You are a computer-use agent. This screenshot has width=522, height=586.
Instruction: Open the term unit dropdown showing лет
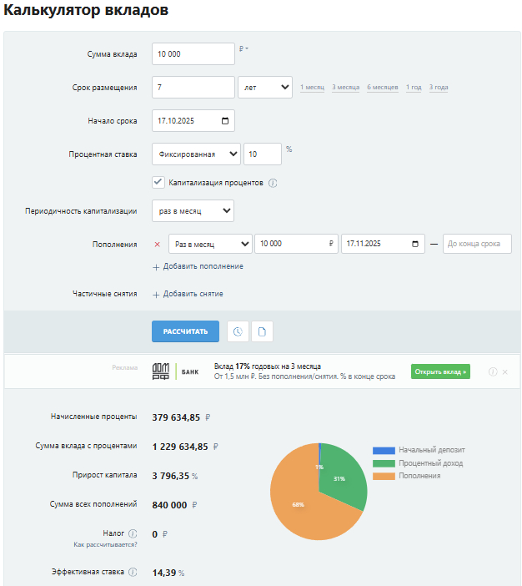click(x=265, y=87)
